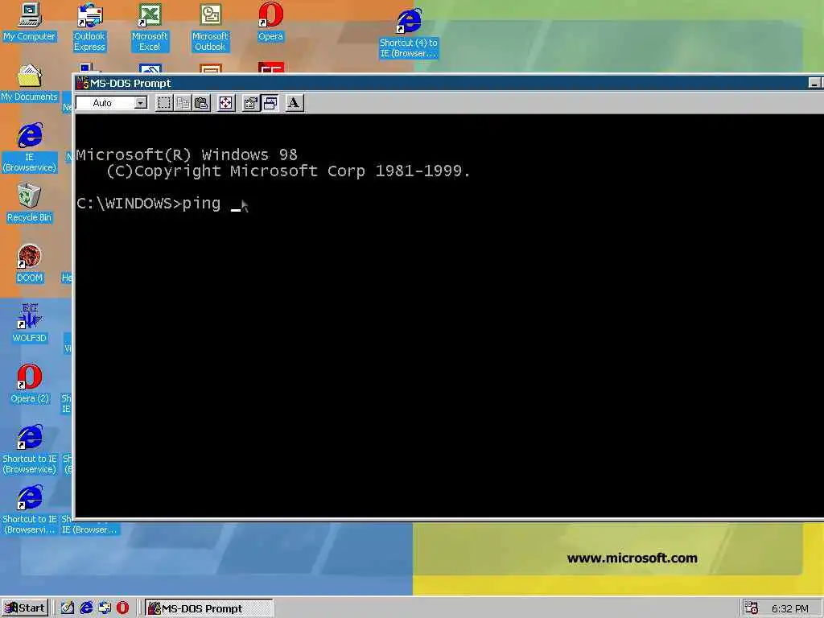
Task: Launch Opera from quick launch bar
Action: (122, 608)
